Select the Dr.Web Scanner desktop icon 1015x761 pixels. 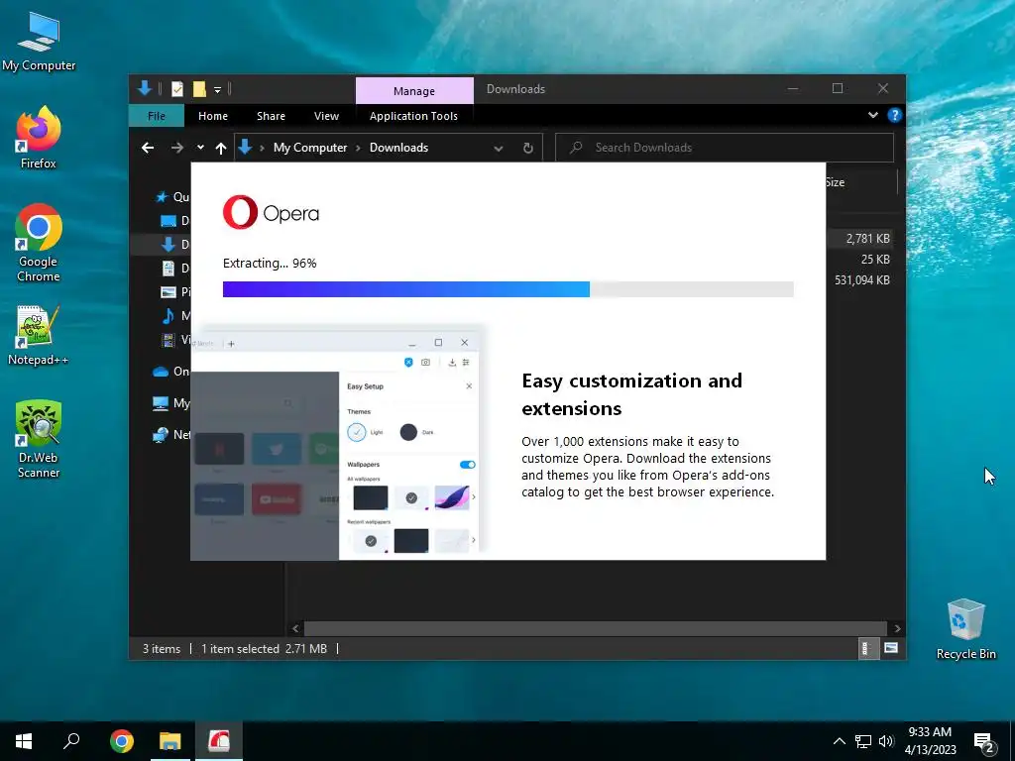tap(39, 439)
